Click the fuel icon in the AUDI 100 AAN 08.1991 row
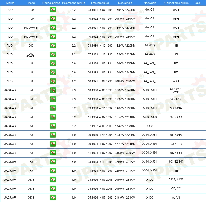This screenshot has width=206, height=202. click(x=53, y=10)
